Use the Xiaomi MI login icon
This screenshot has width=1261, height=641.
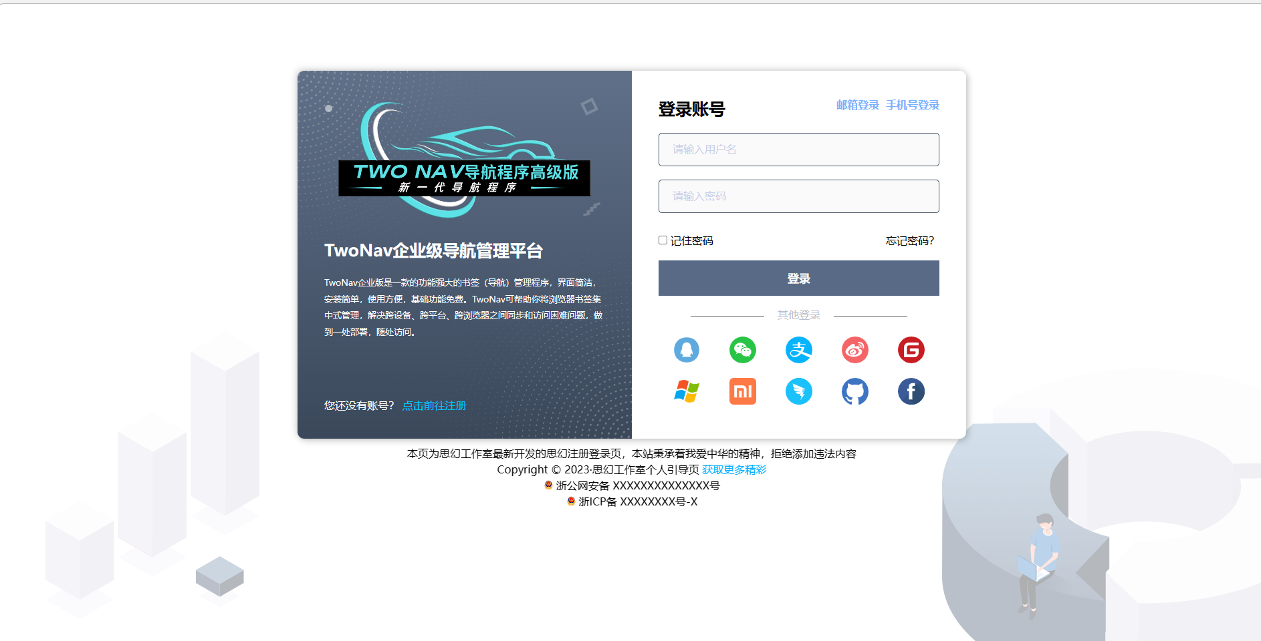click(742, 391)
